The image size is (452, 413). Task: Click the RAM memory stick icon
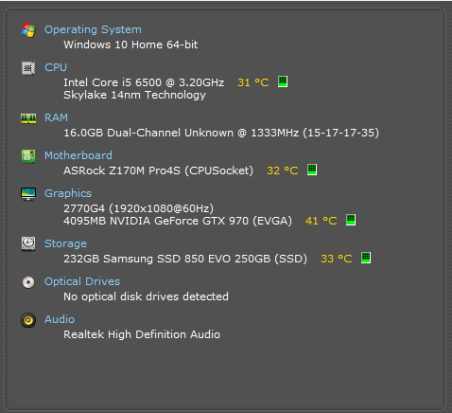tap(28, 118)
